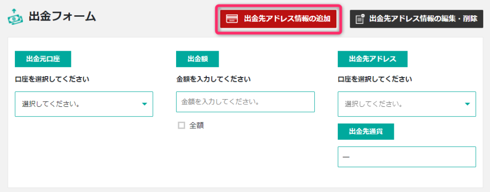The image size is (490, 192).
Task: Click the withdrawal form money icon
Action: tap(15, 17)
